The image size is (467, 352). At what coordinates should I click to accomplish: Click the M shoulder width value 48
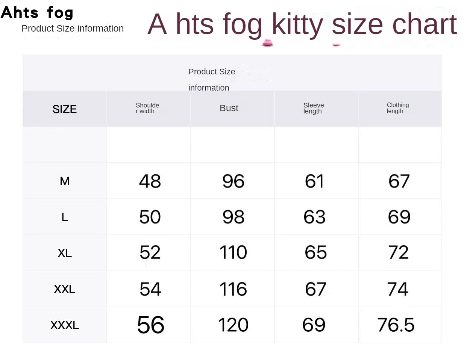tap(150, 181)
